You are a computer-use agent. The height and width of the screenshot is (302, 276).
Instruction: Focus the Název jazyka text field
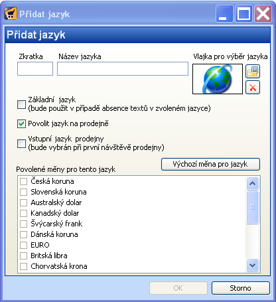(x=123, y=68)
